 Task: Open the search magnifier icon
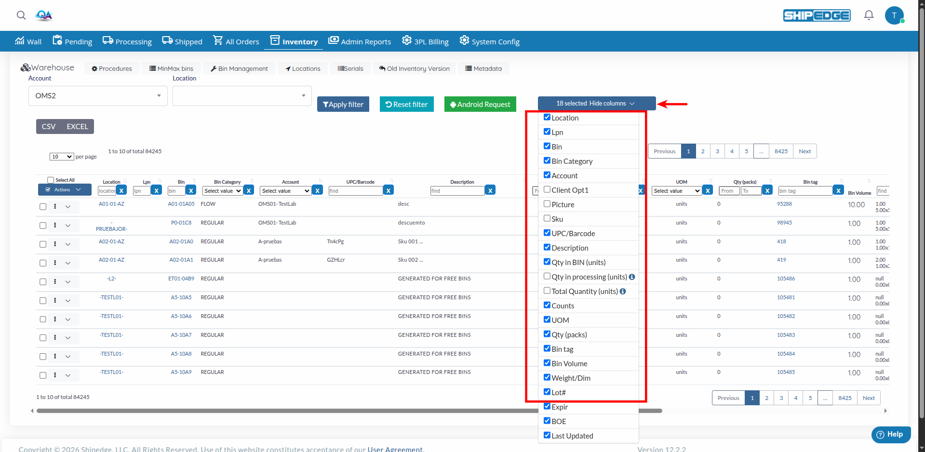click(x=21, y=15)
